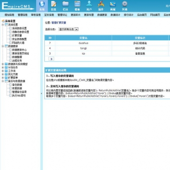Click the 变量标识 column header
170x170 pixels.
tap(140, 38)
